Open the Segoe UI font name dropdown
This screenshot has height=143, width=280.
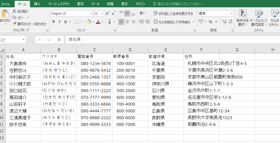91,13
